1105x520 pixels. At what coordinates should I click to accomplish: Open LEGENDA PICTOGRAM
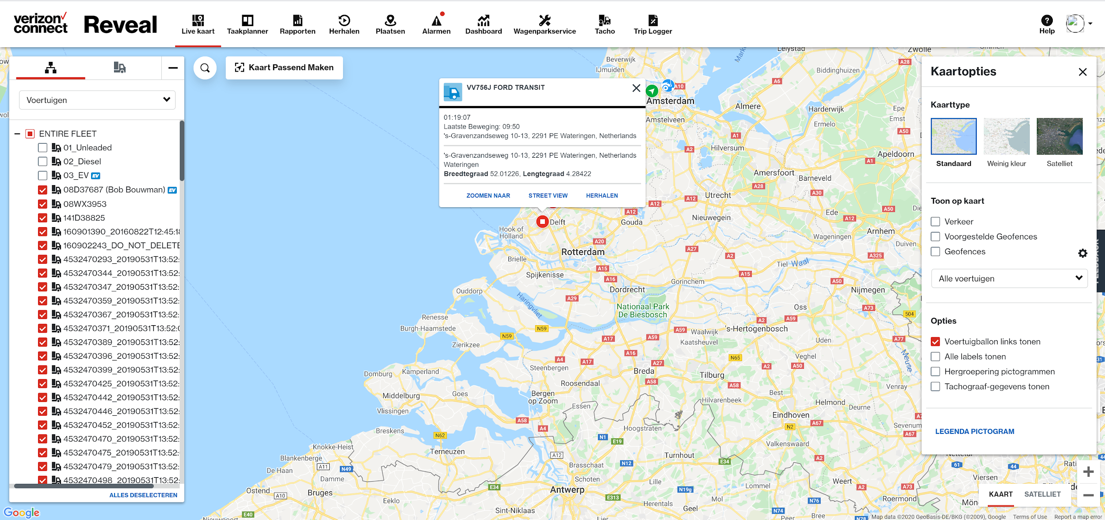coord(975,432)
